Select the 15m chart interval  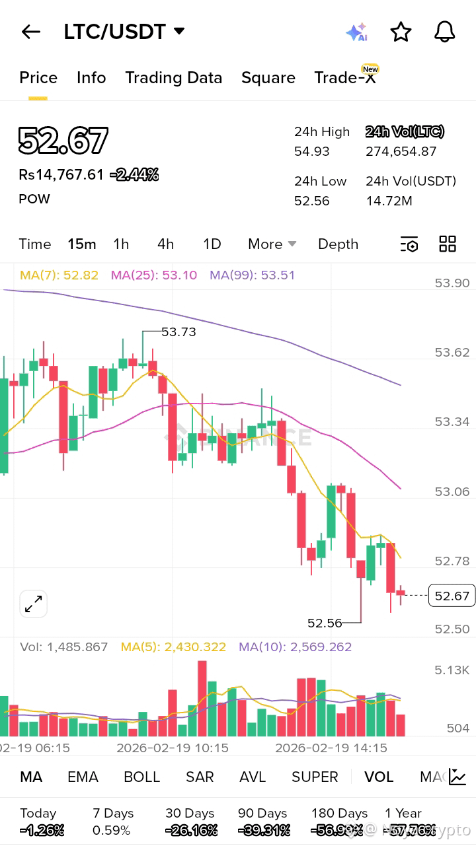click(x=82, y=244)
